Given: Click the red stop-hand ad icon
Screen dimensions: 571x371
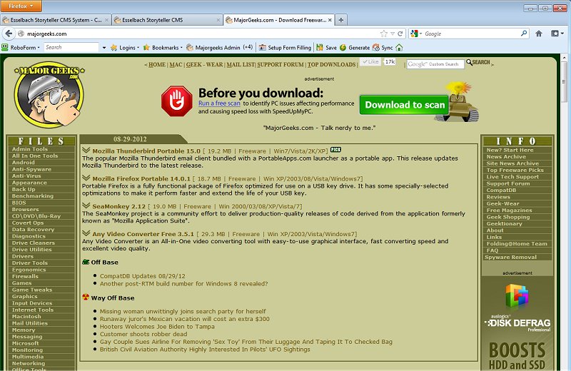Looking at the screenshot, I should (176, 101).
